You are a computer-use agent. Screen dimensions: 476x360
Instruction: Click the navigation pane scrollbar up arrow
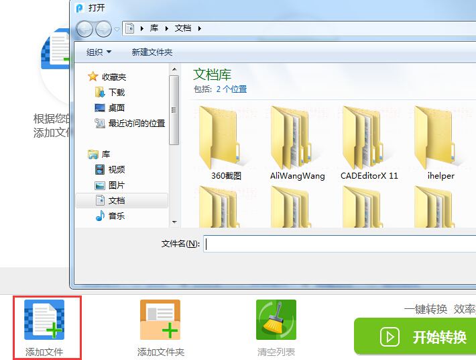point(174,70)
